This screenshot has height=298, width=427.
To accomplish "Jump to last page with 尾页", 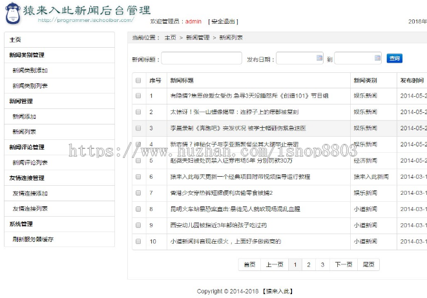I will click(x=368, y=264).
